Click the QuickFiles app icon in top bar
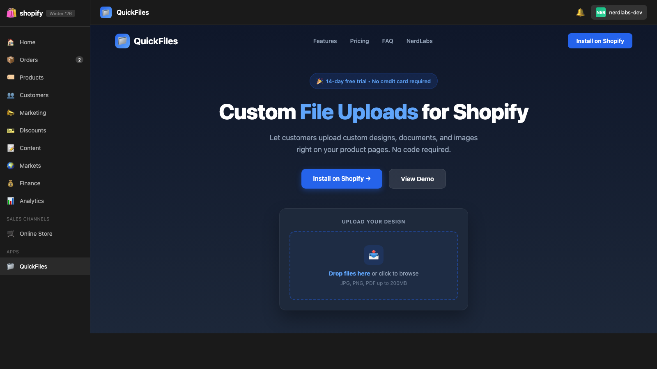657x369 pixels. tap(106, 12)
